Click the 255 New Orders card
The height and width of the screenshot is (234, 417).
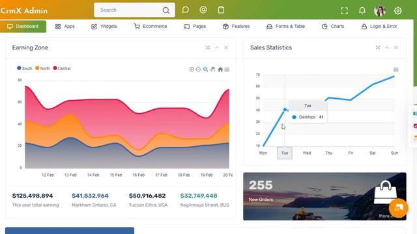click(x=324, y=196)
